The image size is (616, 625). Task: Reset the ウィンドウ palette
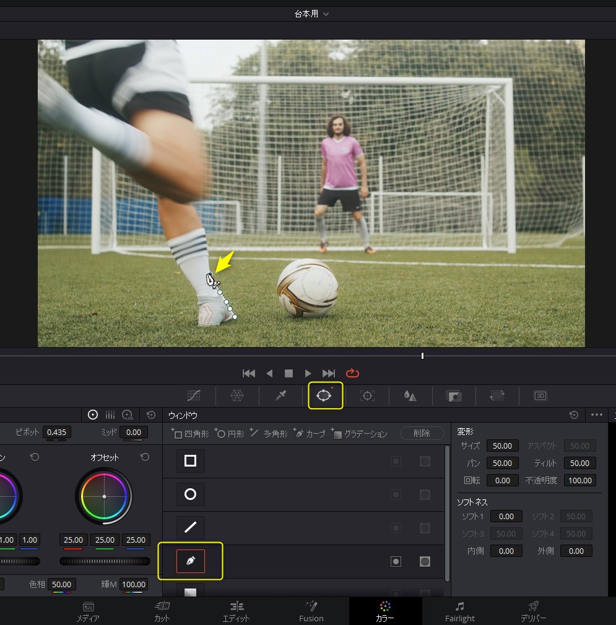tap(574, 415)
